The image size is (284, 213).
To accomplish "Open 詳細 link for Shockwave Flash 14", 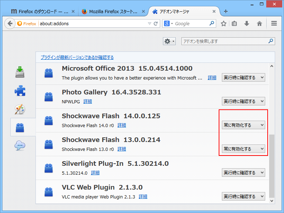I will pyautogui.click(x=122, y=125).
